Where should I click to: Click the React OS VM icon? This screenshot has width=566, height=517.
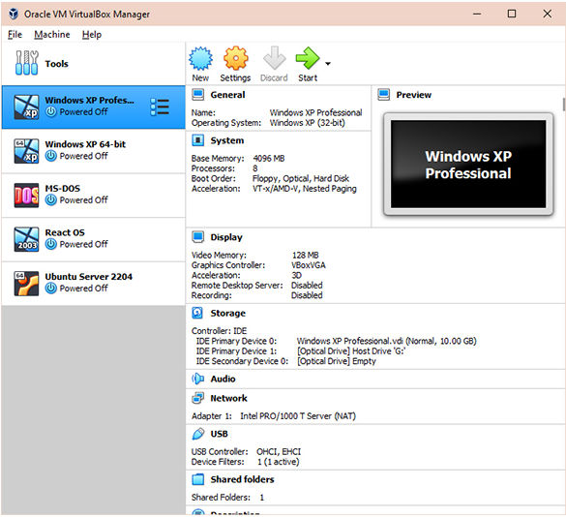[x=26, y=239]
